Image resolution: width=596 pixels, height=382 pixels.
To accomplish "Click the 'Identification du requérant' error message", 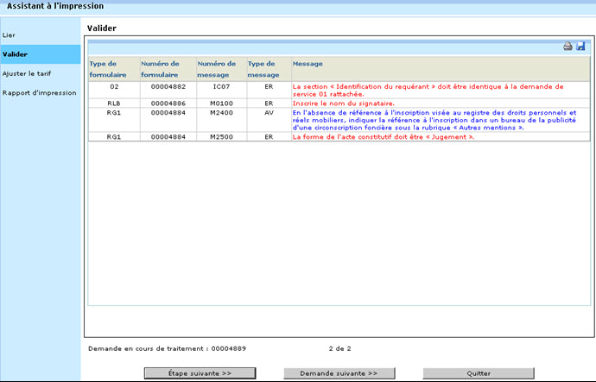I will tap(428, 91).
